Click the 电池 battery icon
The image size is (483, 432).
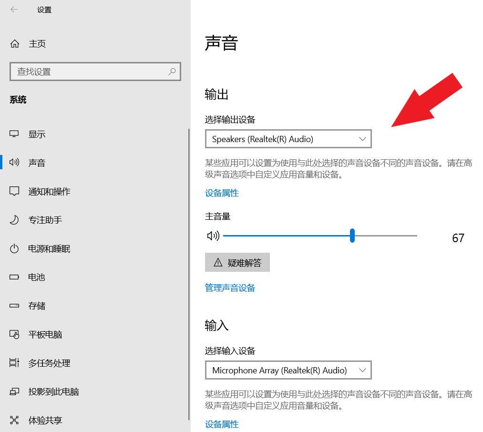(x=14, y=277)
